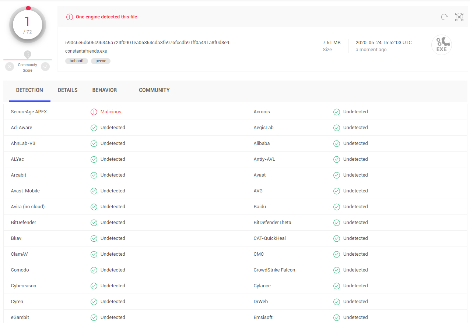This screenshot has height=323, width=470.
Task: Click the bobsoft tag
Action: [x=77, y=61]
